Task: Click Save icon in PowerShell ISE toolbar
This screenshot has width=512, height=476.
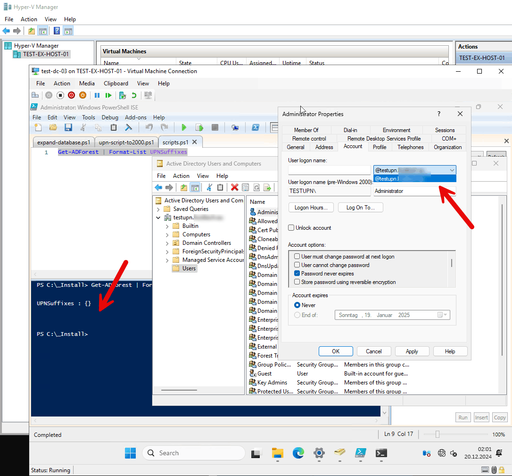Action: (68, 127)
